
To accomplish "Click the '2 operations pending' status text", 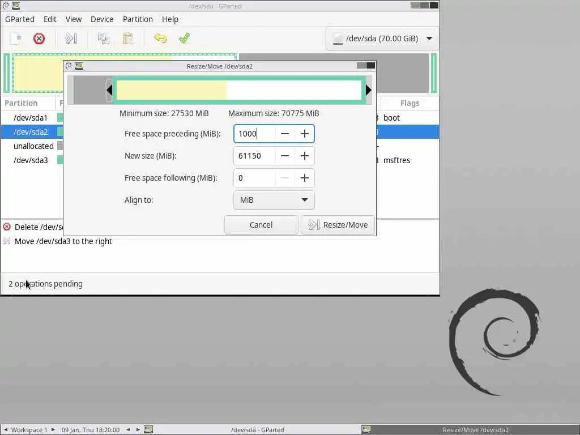I will [x=45, y=284].
